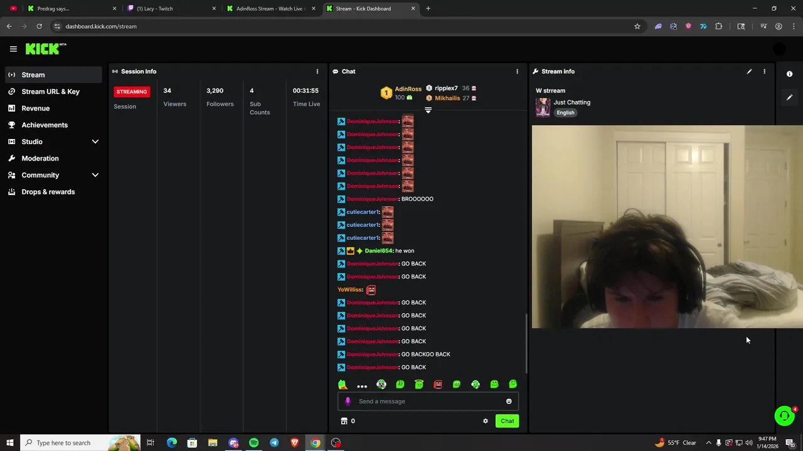
Task: Click the address bar URL
Action: tap(101, 26)
